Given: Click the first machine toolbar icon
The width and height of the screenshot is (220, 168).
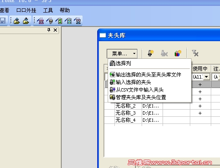Looking at the screenshot, I should 40,21.
